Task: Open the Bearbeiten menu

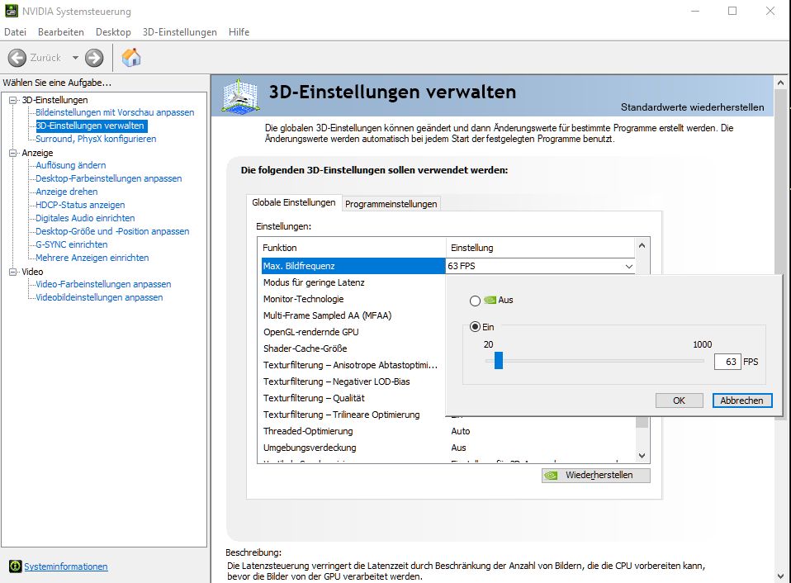Action: (x=61, y=31)
